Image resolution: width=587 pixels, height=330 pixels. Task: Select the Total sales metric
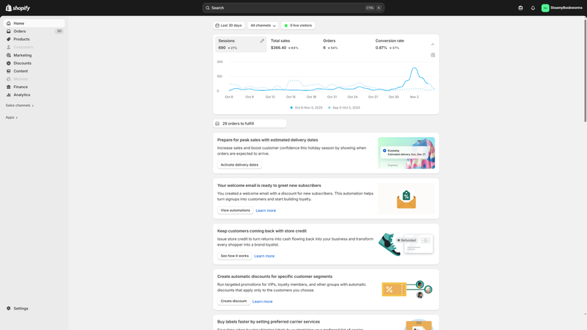pos(293,44)
